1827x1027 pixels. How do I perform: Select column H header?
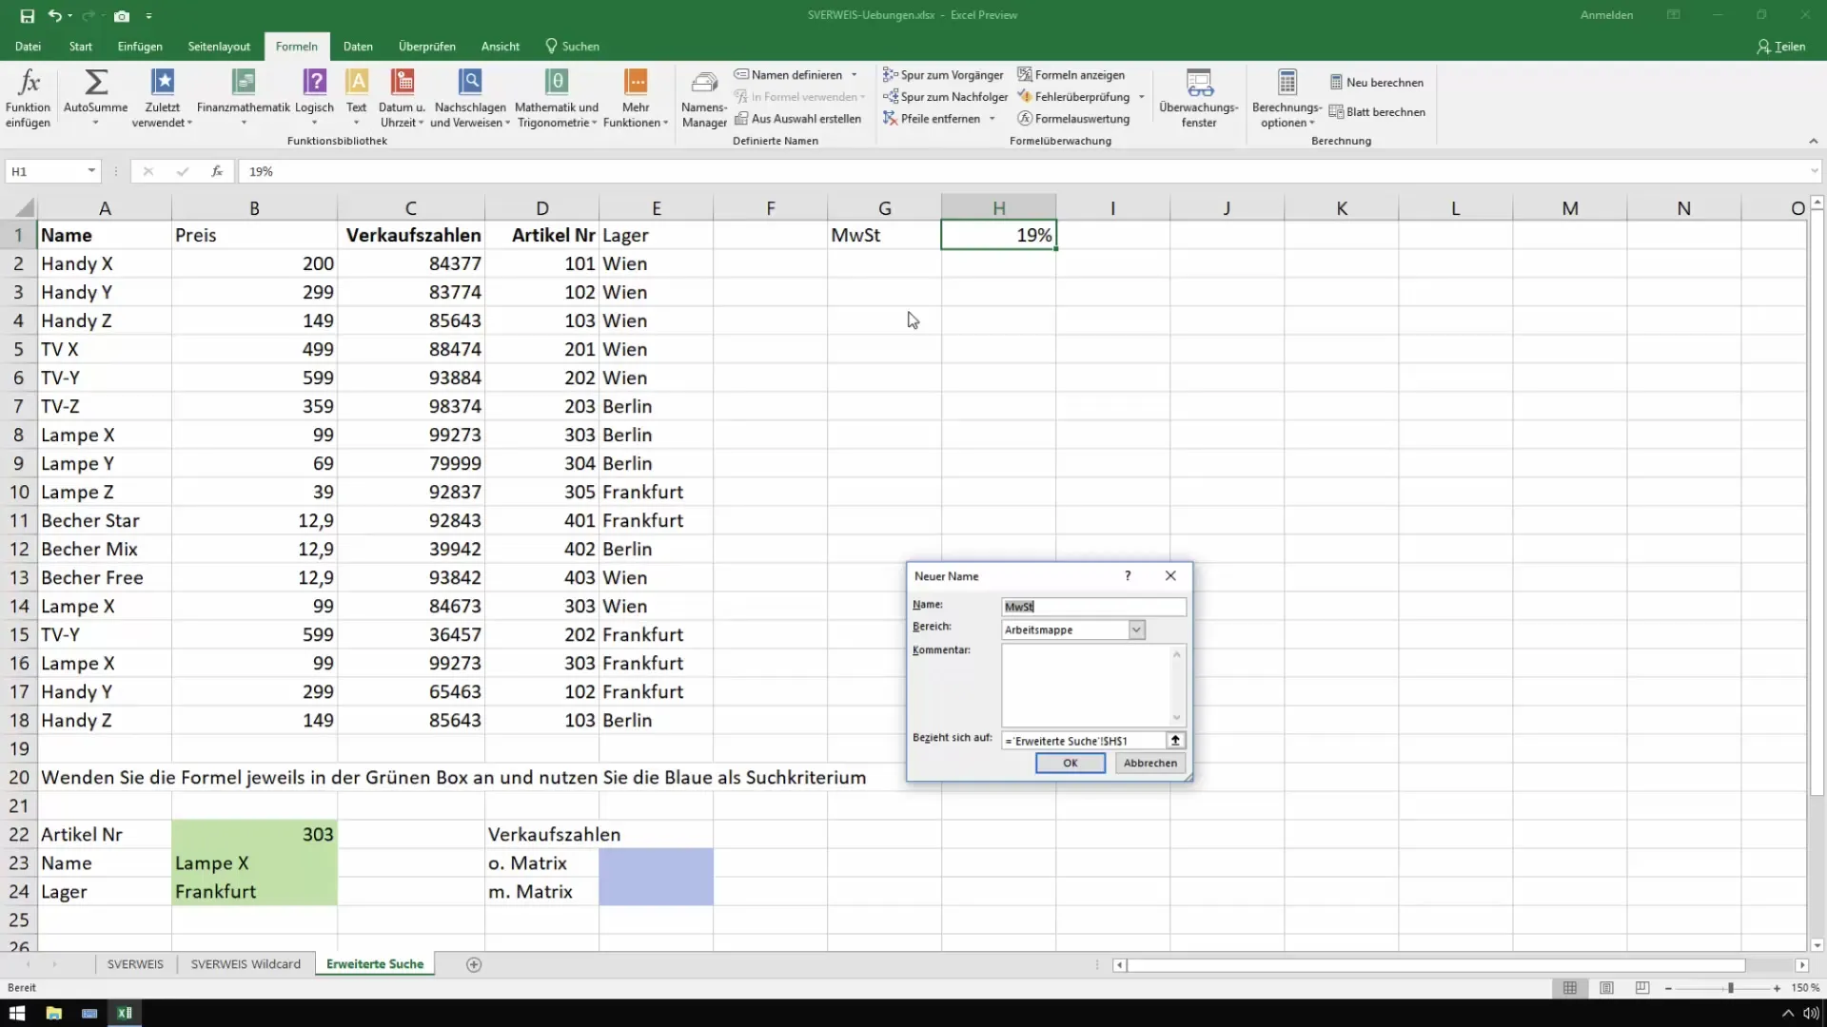998,208
